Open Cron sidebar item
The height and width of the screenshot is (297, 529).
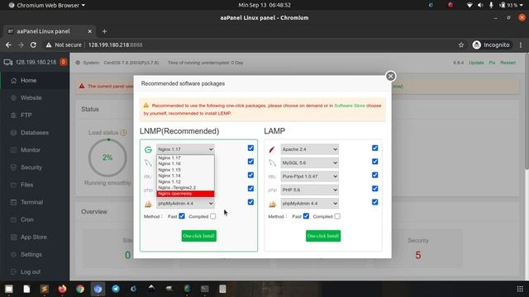(35, 219)
